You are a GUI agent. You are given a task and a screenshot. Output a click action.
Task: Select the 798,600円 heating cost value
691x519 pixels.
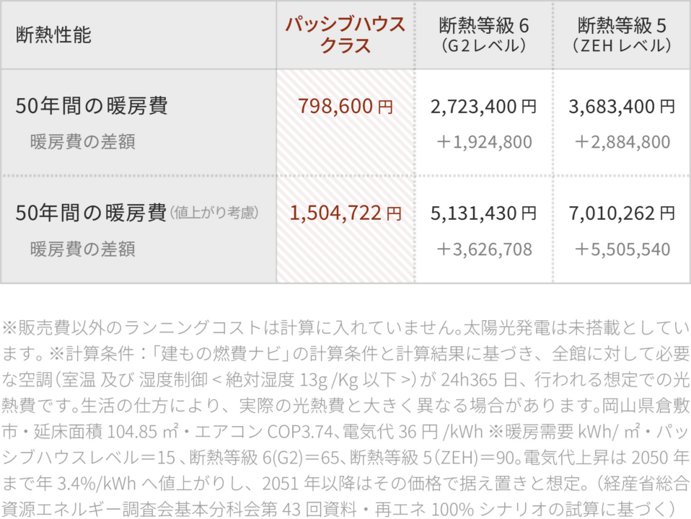point(345,106)
